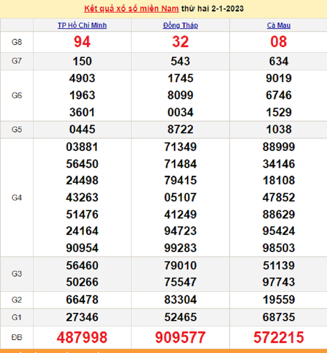Go to the Cà Mau results link
Screen dimensions: 327x353
pos(278,25)
